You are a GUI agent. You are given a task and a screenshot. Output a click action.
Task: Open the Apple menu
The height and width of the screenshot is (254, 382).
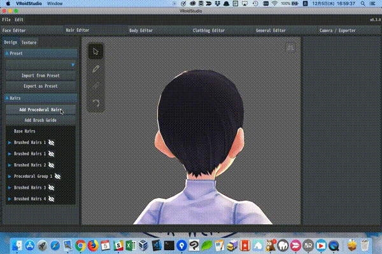pos(8,3)
